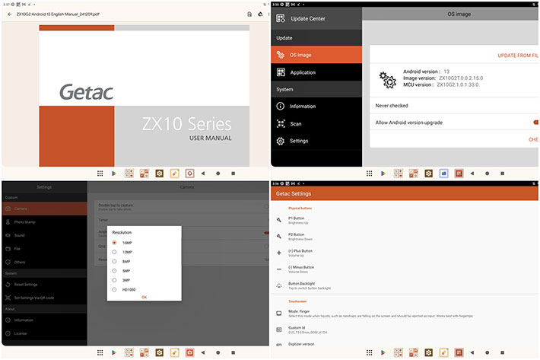Open Information in the Update Center sidebar
The width and height of the screenshot is (540, 360).
(302, 107)
